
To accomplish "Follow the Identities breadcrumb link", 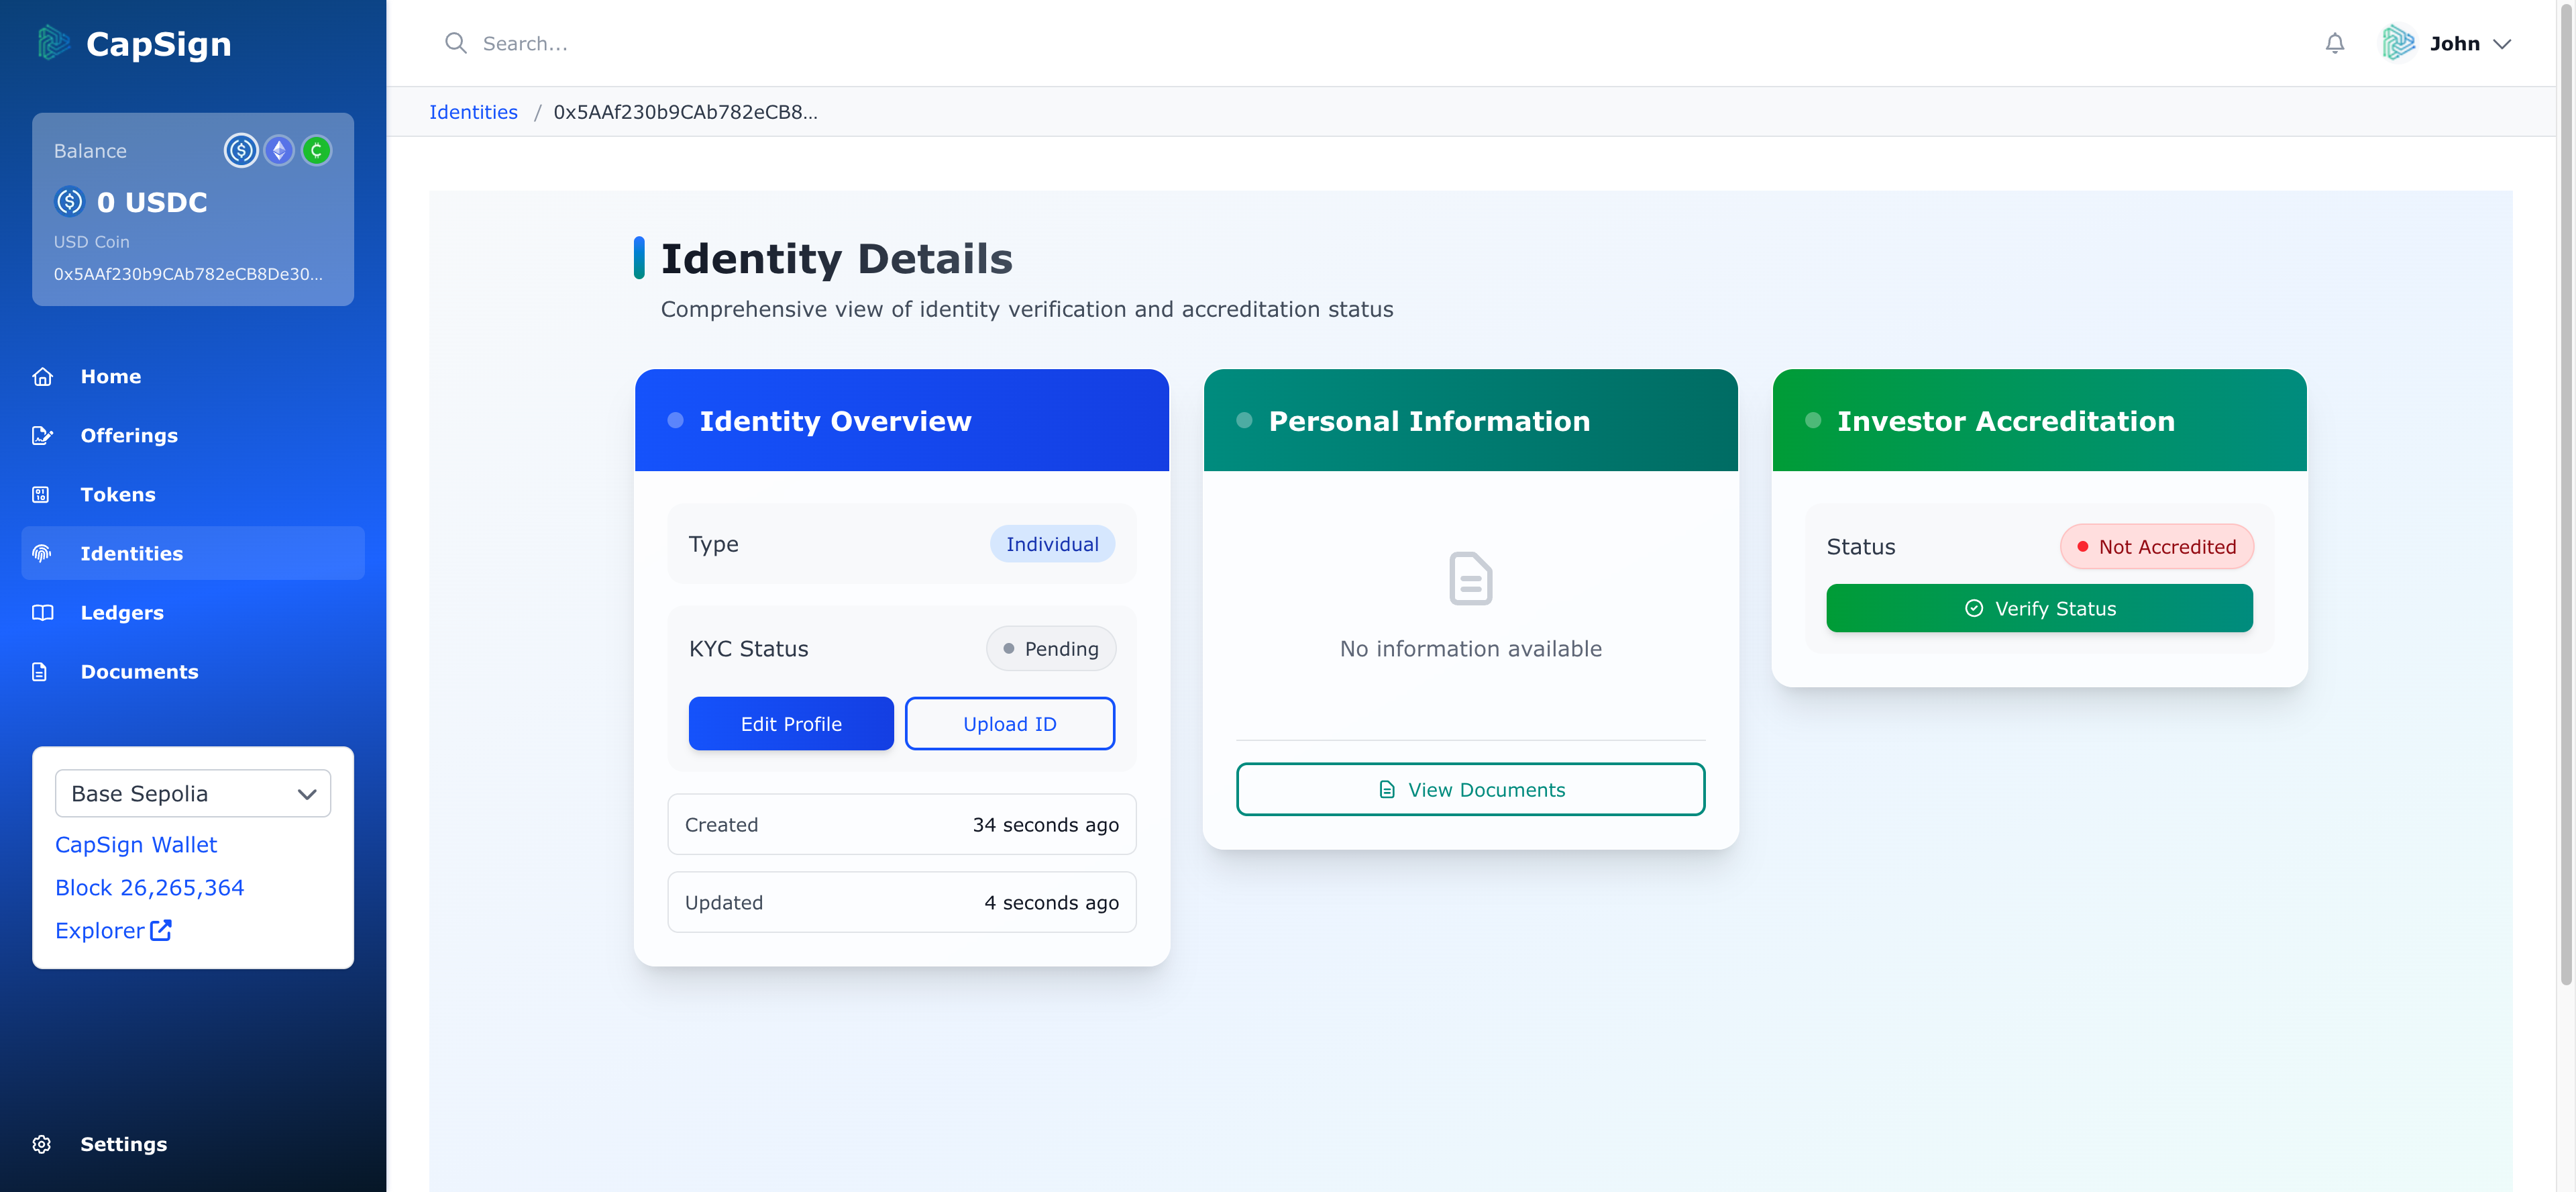I will pyautogui.click(x=473, y=112).
